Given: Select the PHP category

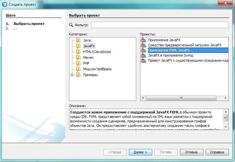Looking at the screenshot, I should coord(86,63).
